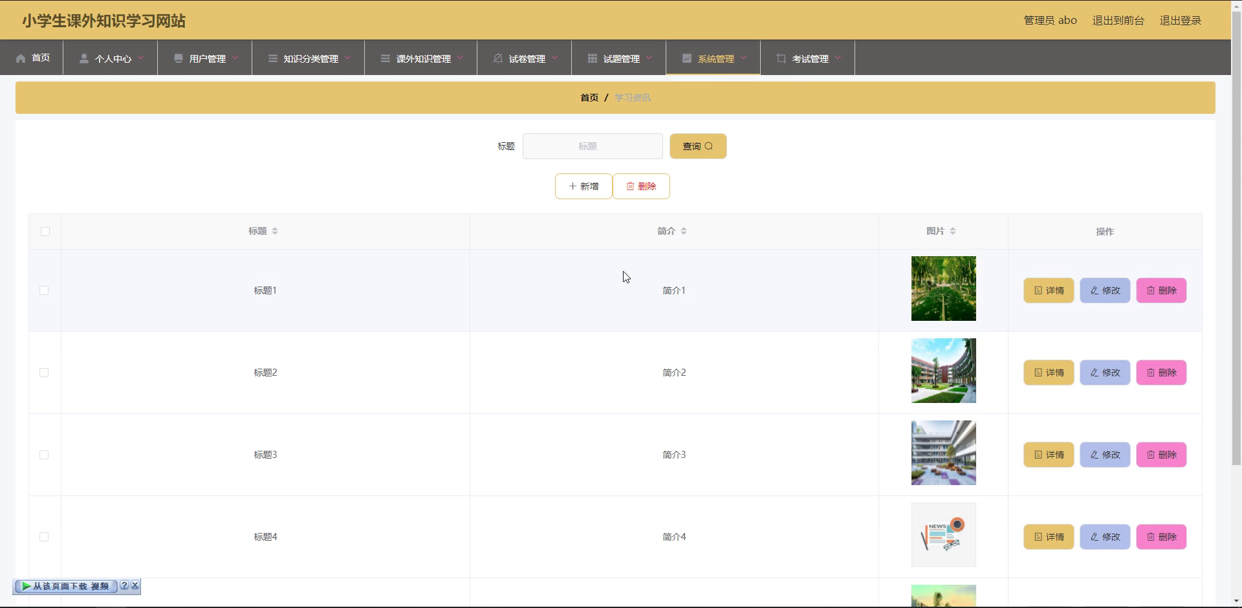Open the 试卷管理 menu

coord(525,58)
